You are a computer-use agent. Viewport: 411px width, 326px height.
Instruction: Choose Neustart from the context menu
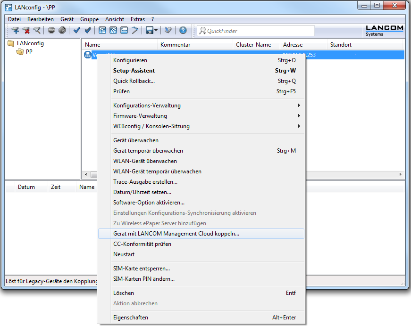click(124, 254)
